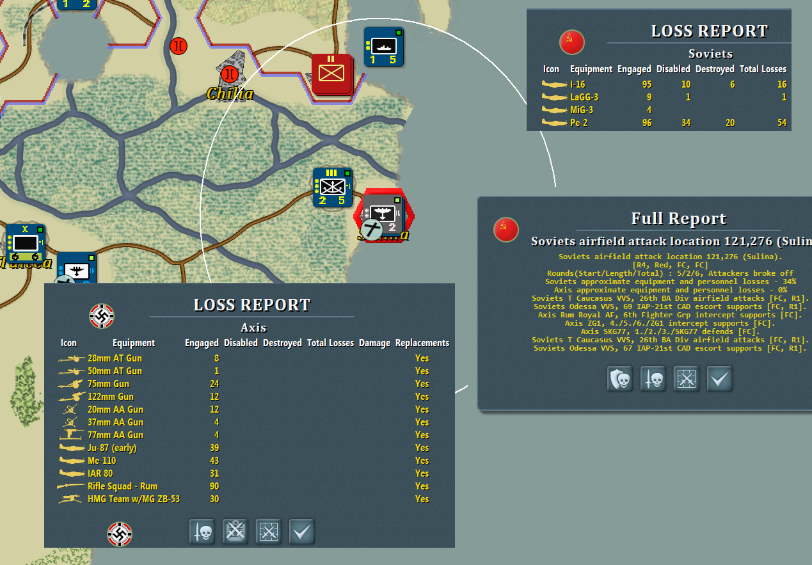Click the Chilia town name label

pyautogui.click(x=230, y=93)
